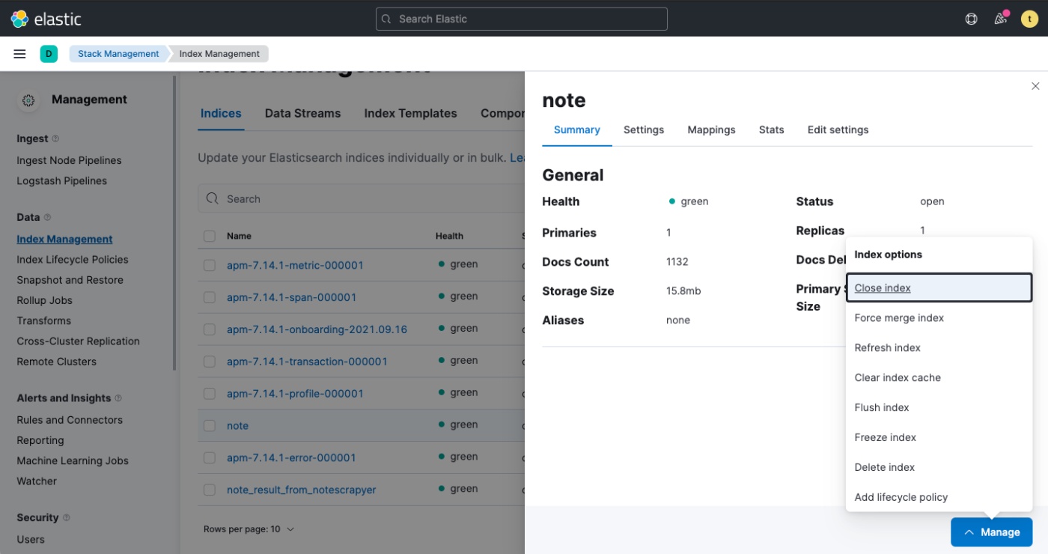Go to Stack Management breadcrumb
Image resolution: width=1048 pixels, height=554 pixels.
(118, 54)
